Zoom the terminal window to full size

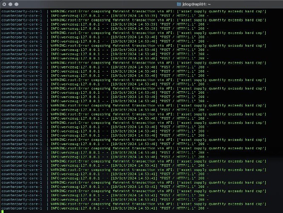pyautogui.click(x=16, y=4)
